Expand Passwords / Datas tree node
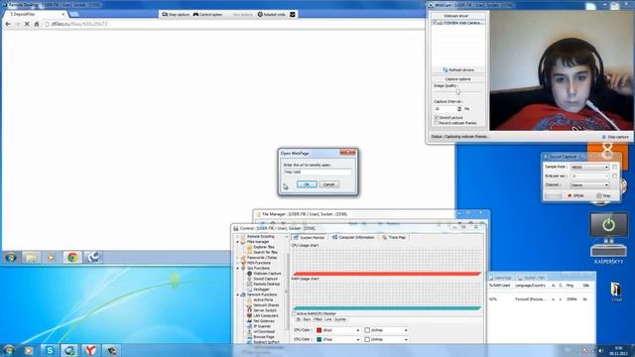This screenshot has height=357, width=635. click(238, 258)
